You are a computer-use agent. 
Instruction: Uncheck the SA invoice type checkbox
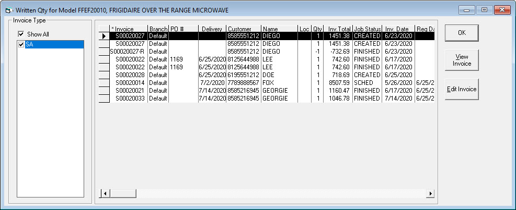tap(21, 44)
